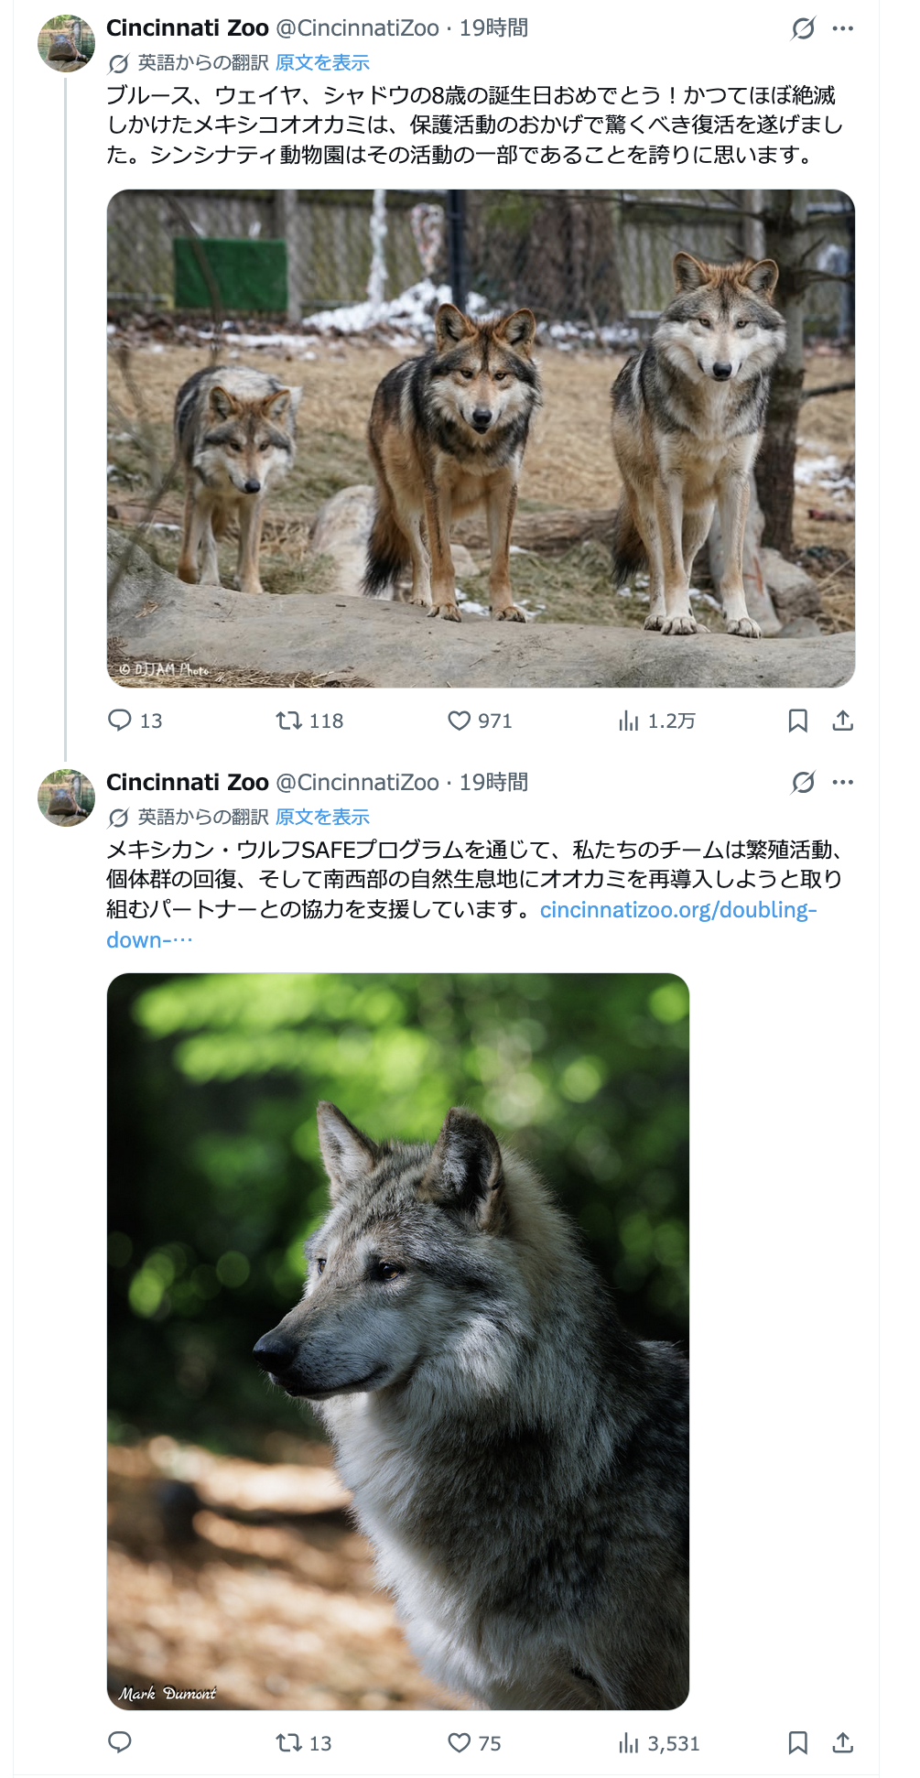The height and width of the screenshot is (1778, 920).
Task: Like the tweet with 75 likes
Action: pos(459,1742)
